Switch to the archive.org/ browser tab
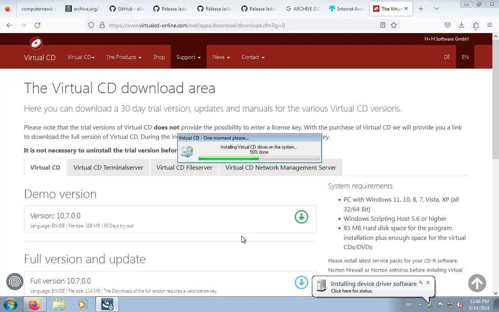The image size is (499, 312). [83, 9]
